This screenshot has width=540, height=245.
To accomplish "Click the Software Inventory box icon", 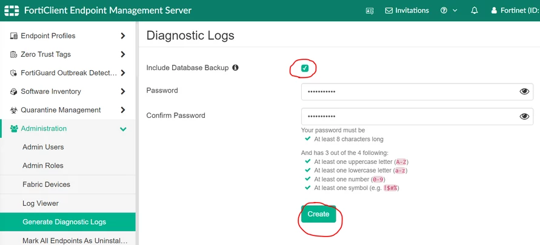I will tap(14, 91).
